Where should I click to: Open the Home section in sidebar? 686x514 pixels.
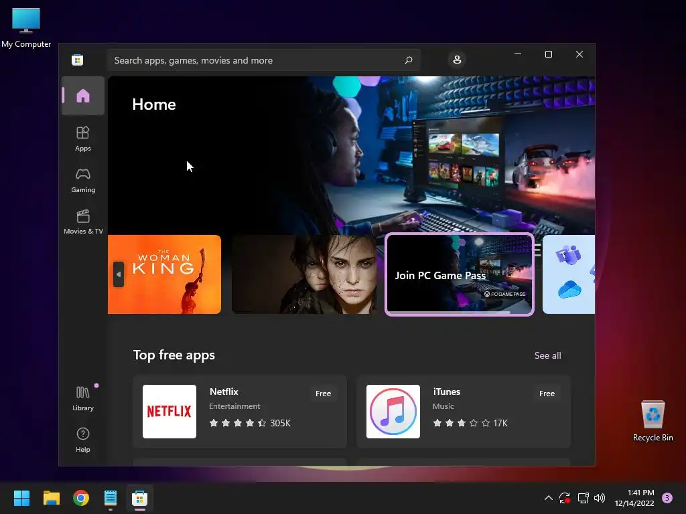(x=82, y=96)
